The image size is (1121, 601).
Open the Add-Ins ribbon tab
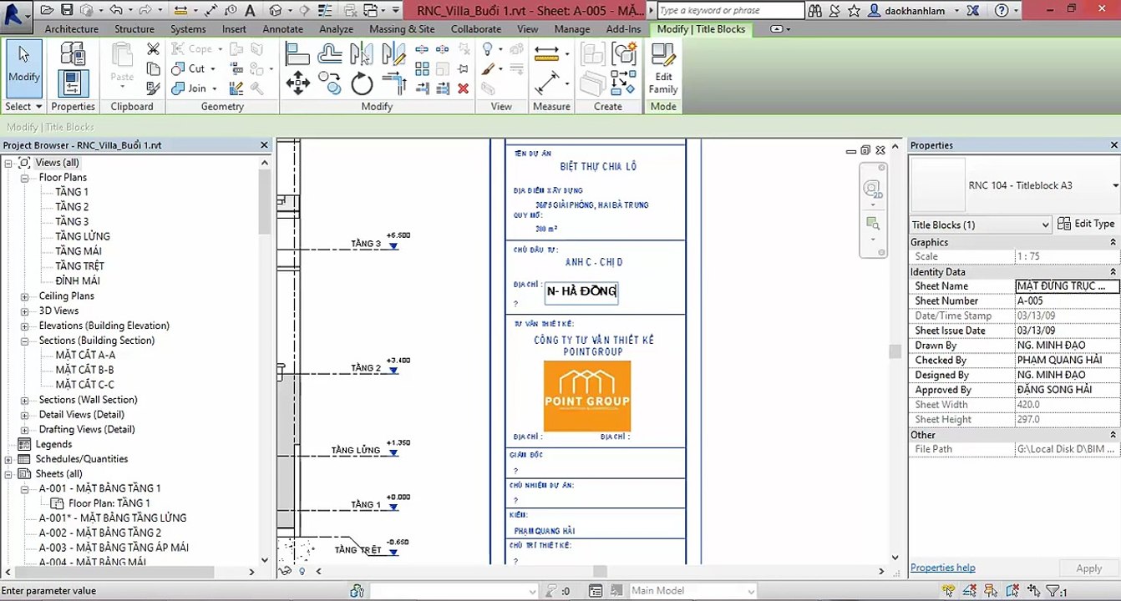pyautogui.click(x=624, y=28)
